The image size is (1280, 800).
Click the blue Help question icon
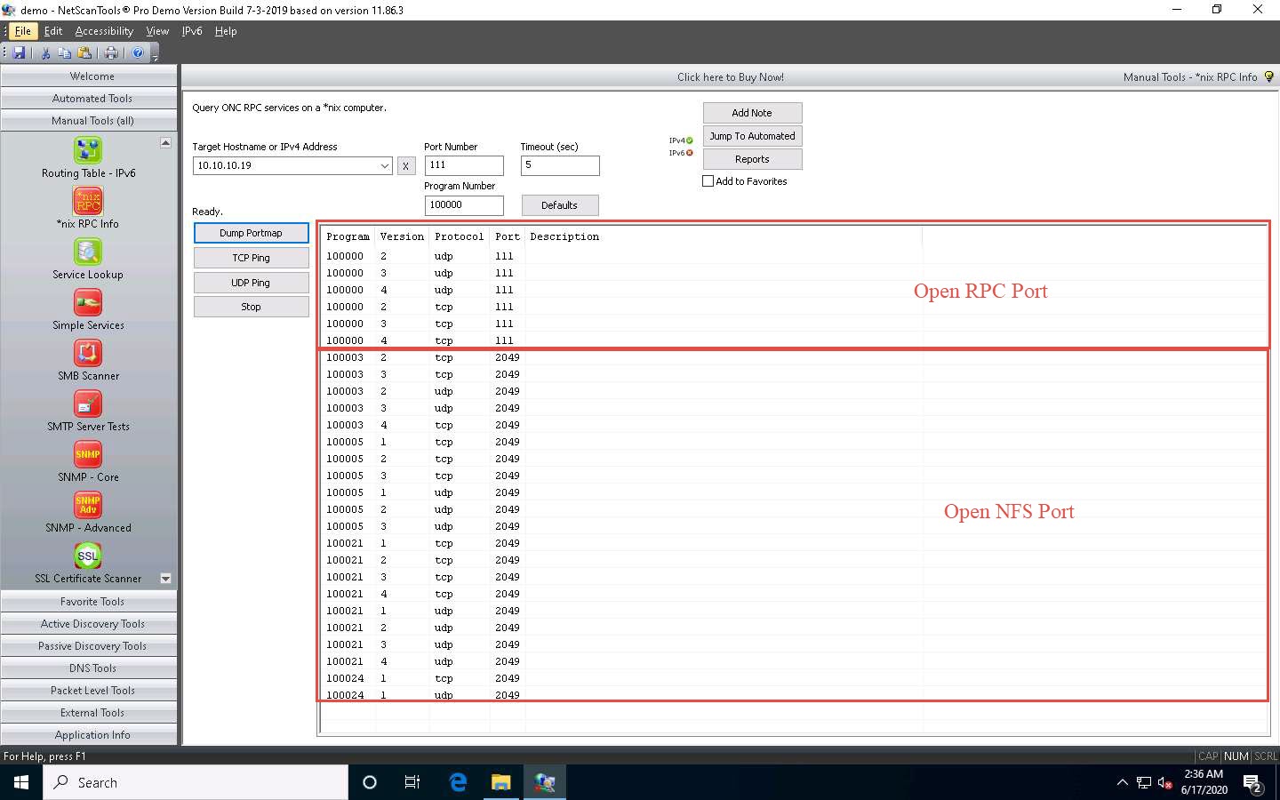point(138,53)
